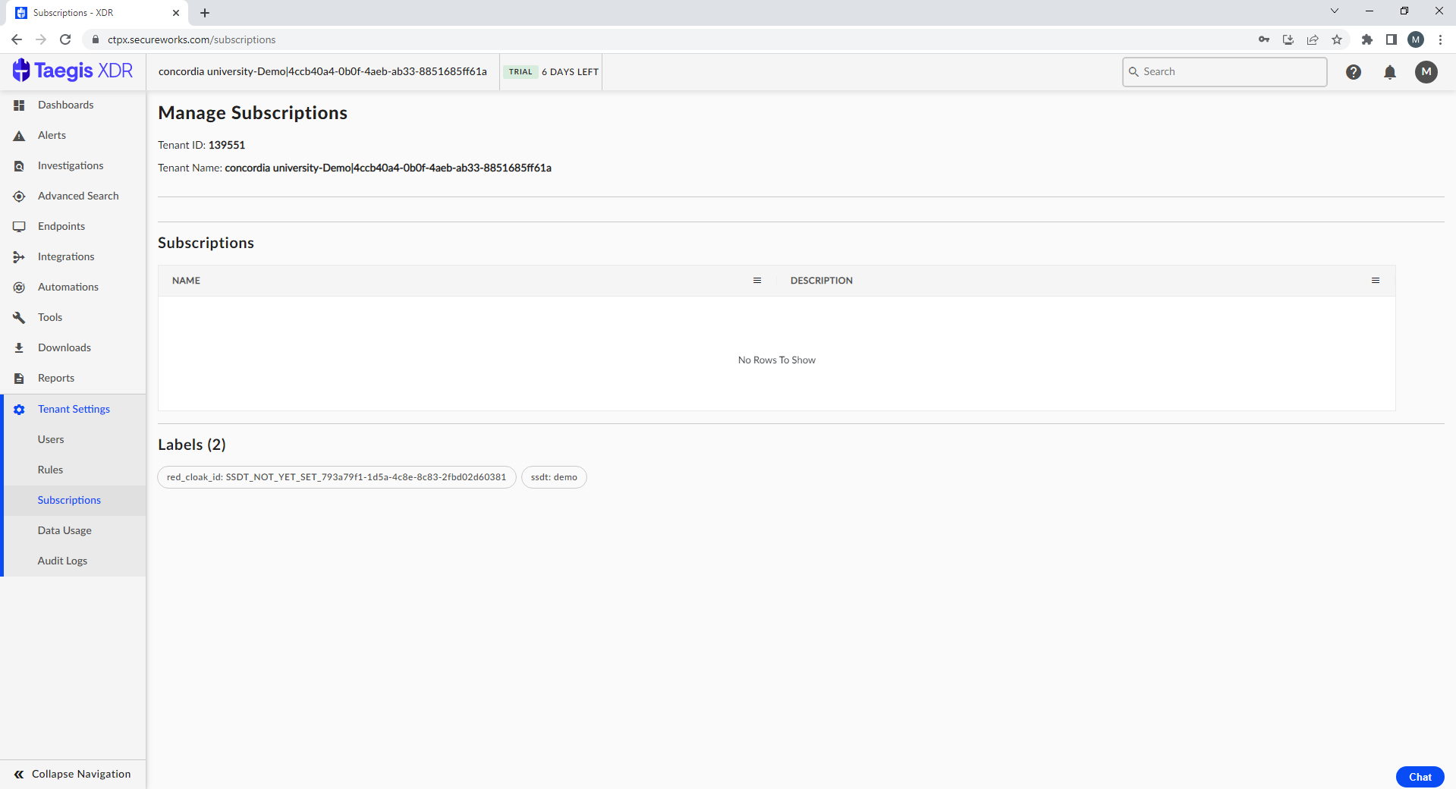The image size is (1456, 789).
Task: Collapse the navigation sidebar
Action: pyautogui.click(x=73, y=774)
